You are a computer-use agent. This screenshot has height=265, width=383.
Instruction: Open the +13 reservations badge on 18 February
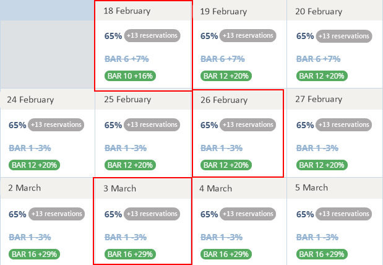tap(152, 36)
